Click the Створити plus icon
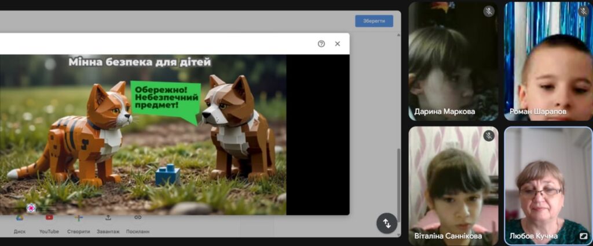 79,218
